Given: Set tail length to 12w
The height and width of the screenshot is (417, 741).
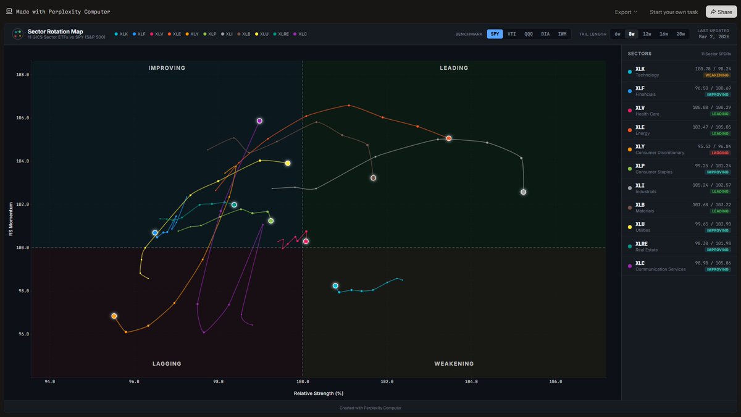Looking at the screenshot, I should [x=647, y=34].
